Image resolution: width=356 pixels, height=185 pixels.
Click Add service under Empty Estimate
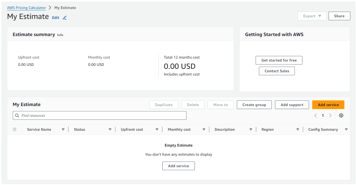(178, 166)
